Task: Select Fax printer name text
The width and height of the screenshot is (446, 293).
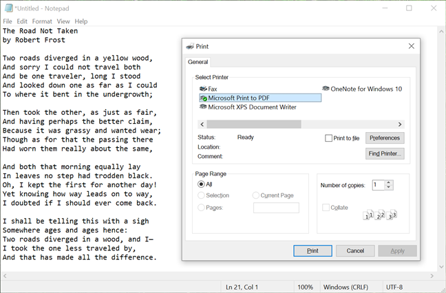Action: click(x=213, y=89)
